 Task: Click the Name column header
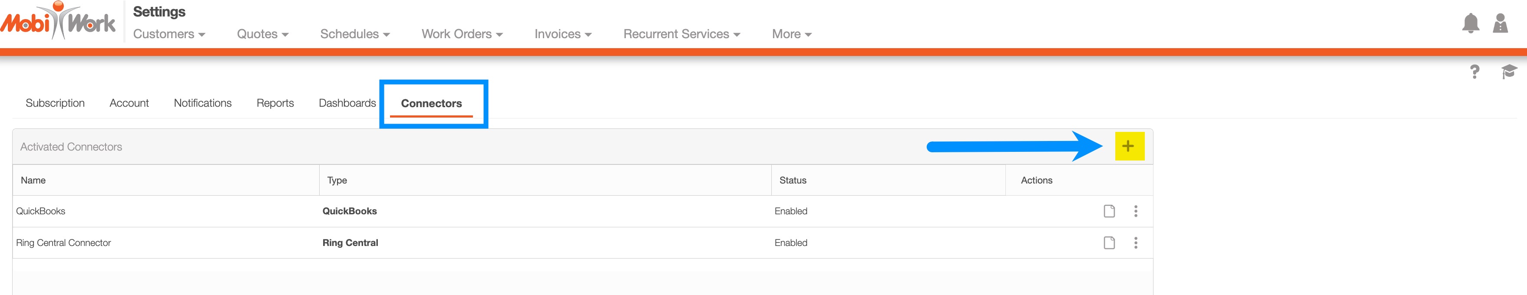pyautogui.click(x=33, y=180)
